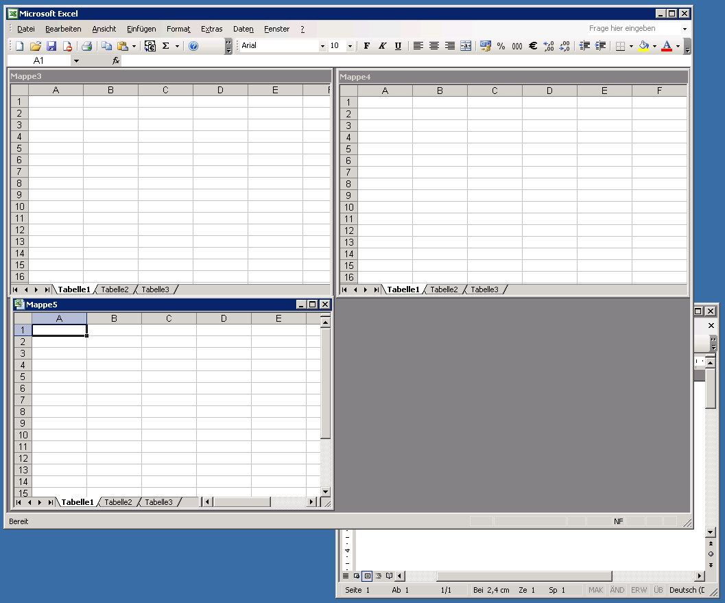Select row 5 header in Mappe3
725x603 pixels.
19,148
